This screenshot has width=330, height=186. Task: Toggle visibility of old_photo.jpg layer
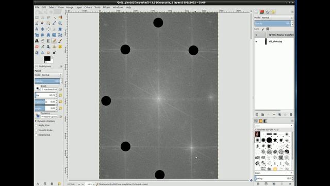click(x=256, y=41)
